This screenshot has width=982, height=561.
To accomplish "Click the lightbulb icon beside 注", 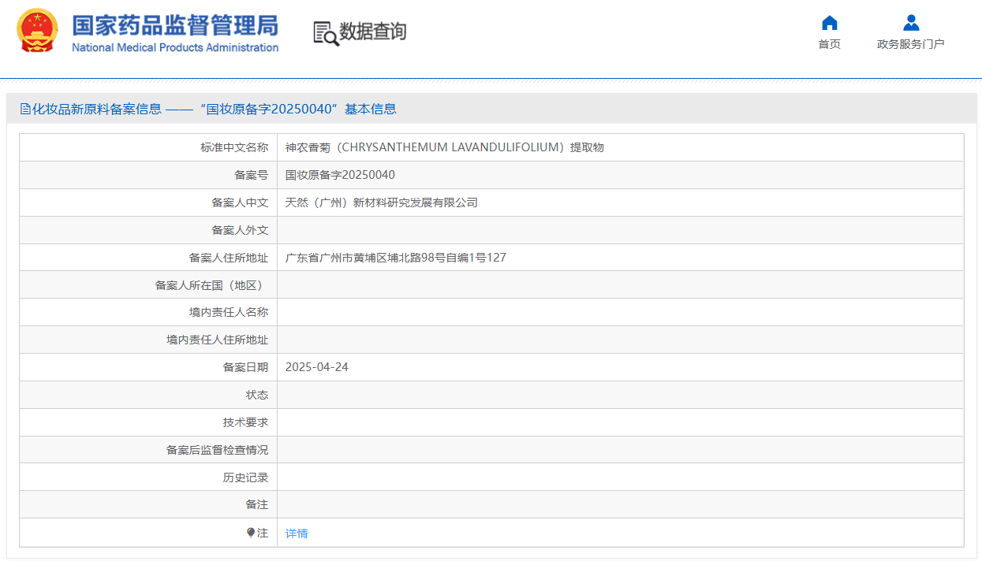I will click(x=251, y=533).
